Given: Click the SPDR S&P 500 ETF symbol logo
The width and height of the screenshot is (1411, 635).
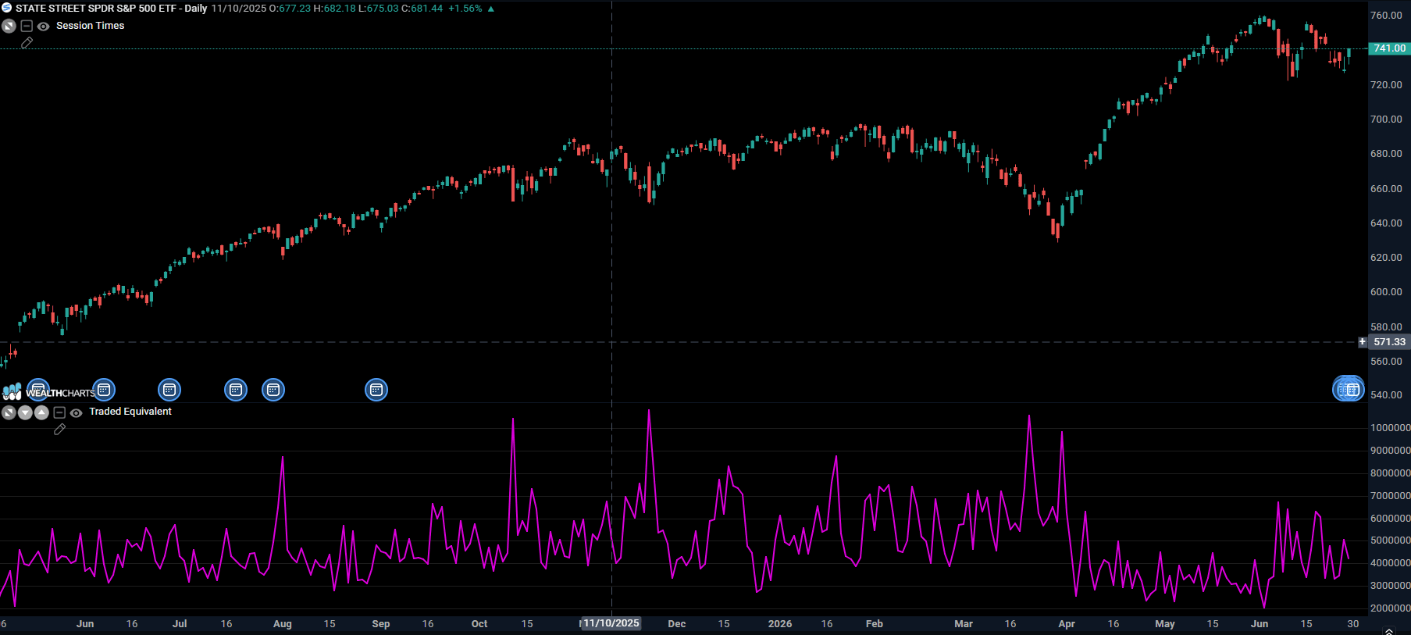Looking at the screenshot, I should coord(7,8).
